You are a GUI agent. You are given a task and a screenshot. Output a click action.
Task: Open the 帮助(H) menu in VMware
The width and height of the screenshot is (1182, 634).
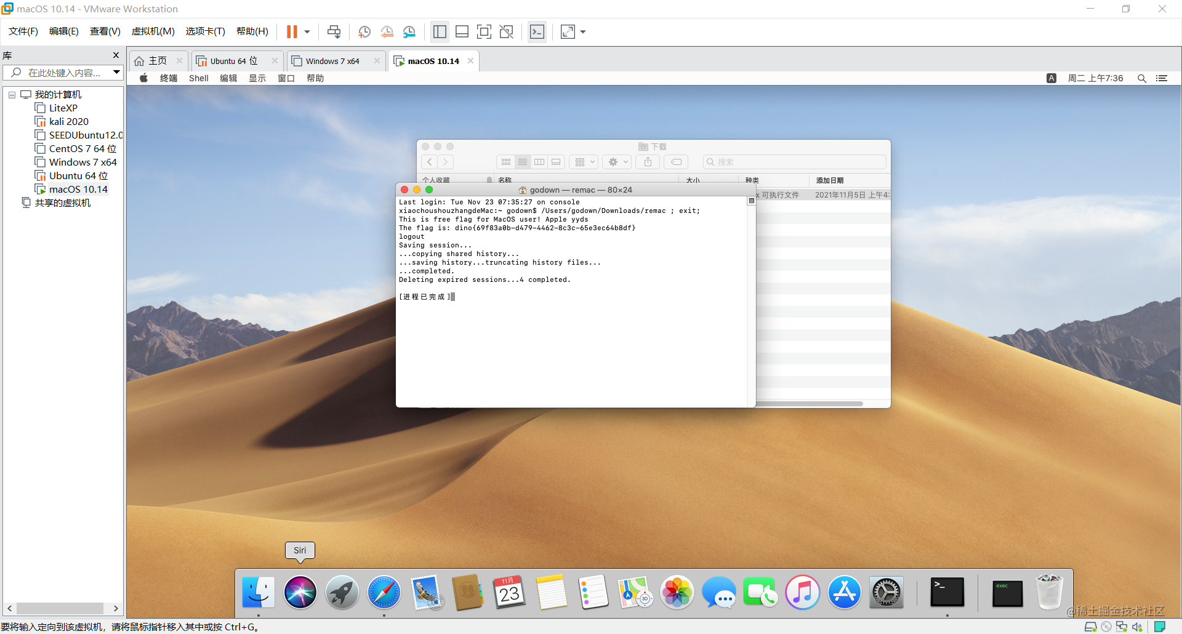click(x=252, y=31)
